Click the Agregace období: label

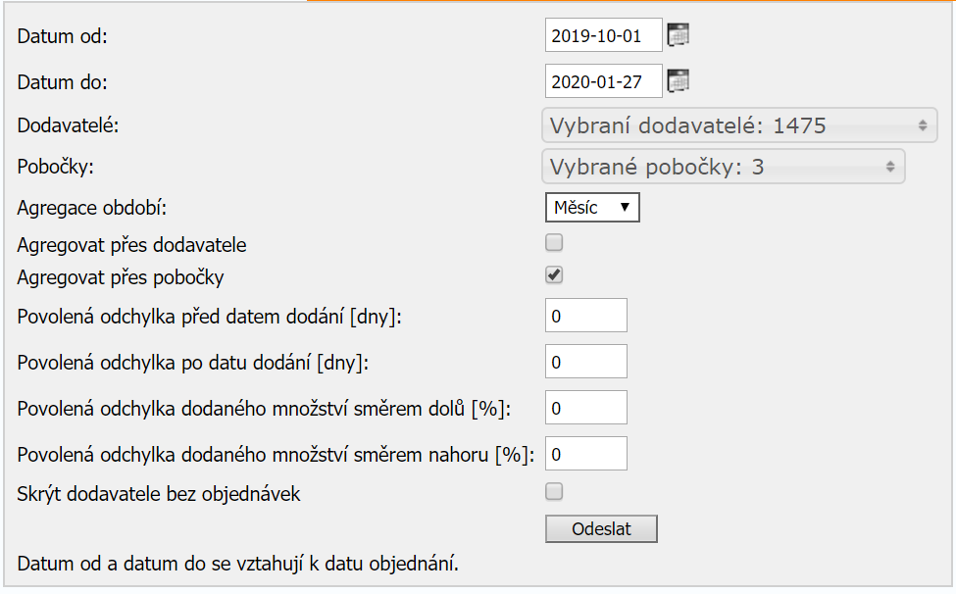[93, 208]
